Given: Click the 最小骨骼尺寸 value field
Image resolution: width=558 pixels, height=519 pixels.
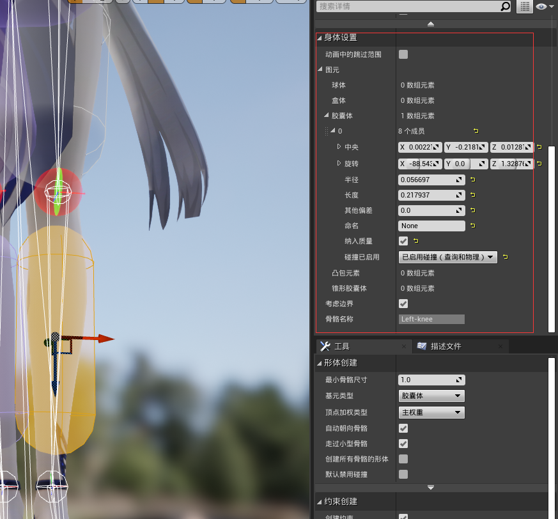Looking at the screenshot, I should pyautogui.click(x=431, y=380).
